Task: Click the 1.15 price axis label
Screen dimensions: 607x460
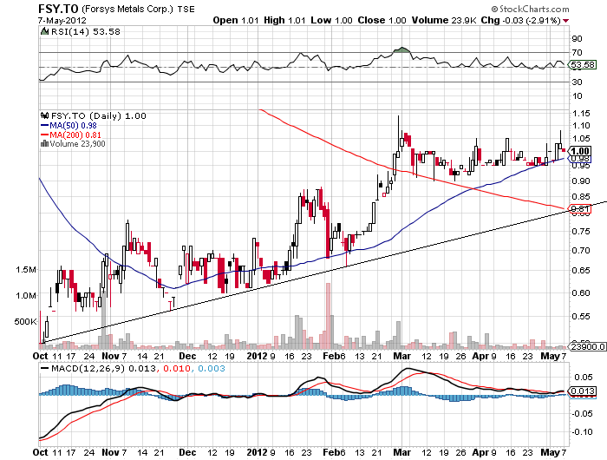Action: pos(581,114)
